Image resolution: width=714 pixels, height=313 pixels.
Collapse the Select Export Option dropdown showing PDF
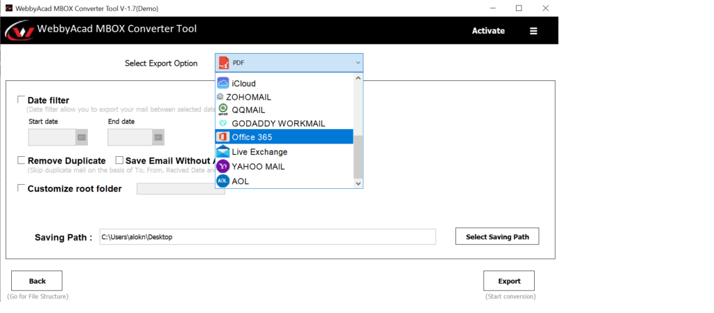coord(358,63)
